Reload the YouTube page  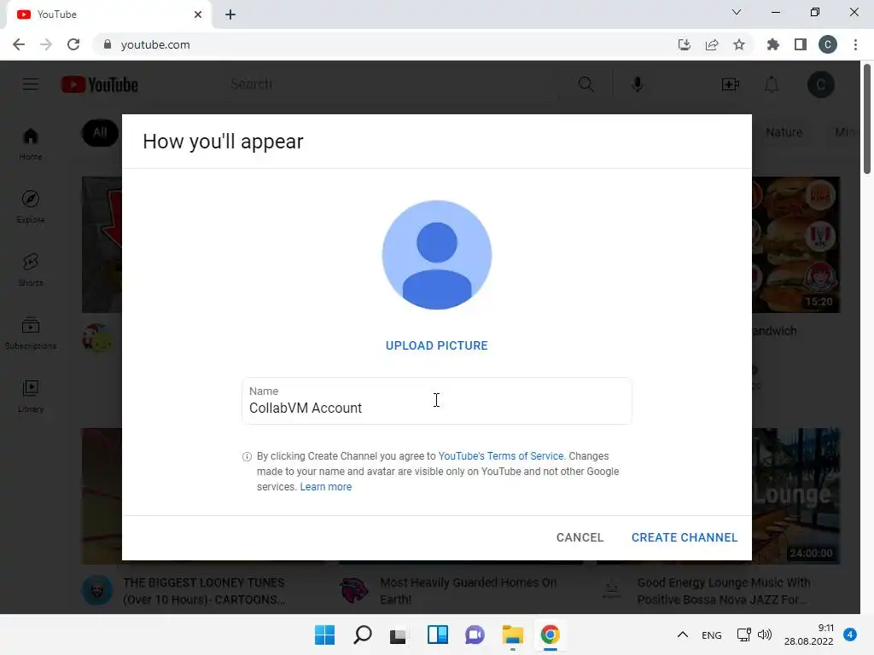tap(73, 44)
